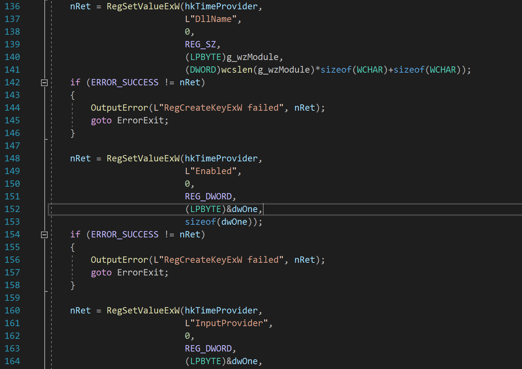The height and width of the screenshot is (369, 522).
Task: Select the word RegSetValueExW on line 148
Action: pyautogui.click(x=143, y=158)
